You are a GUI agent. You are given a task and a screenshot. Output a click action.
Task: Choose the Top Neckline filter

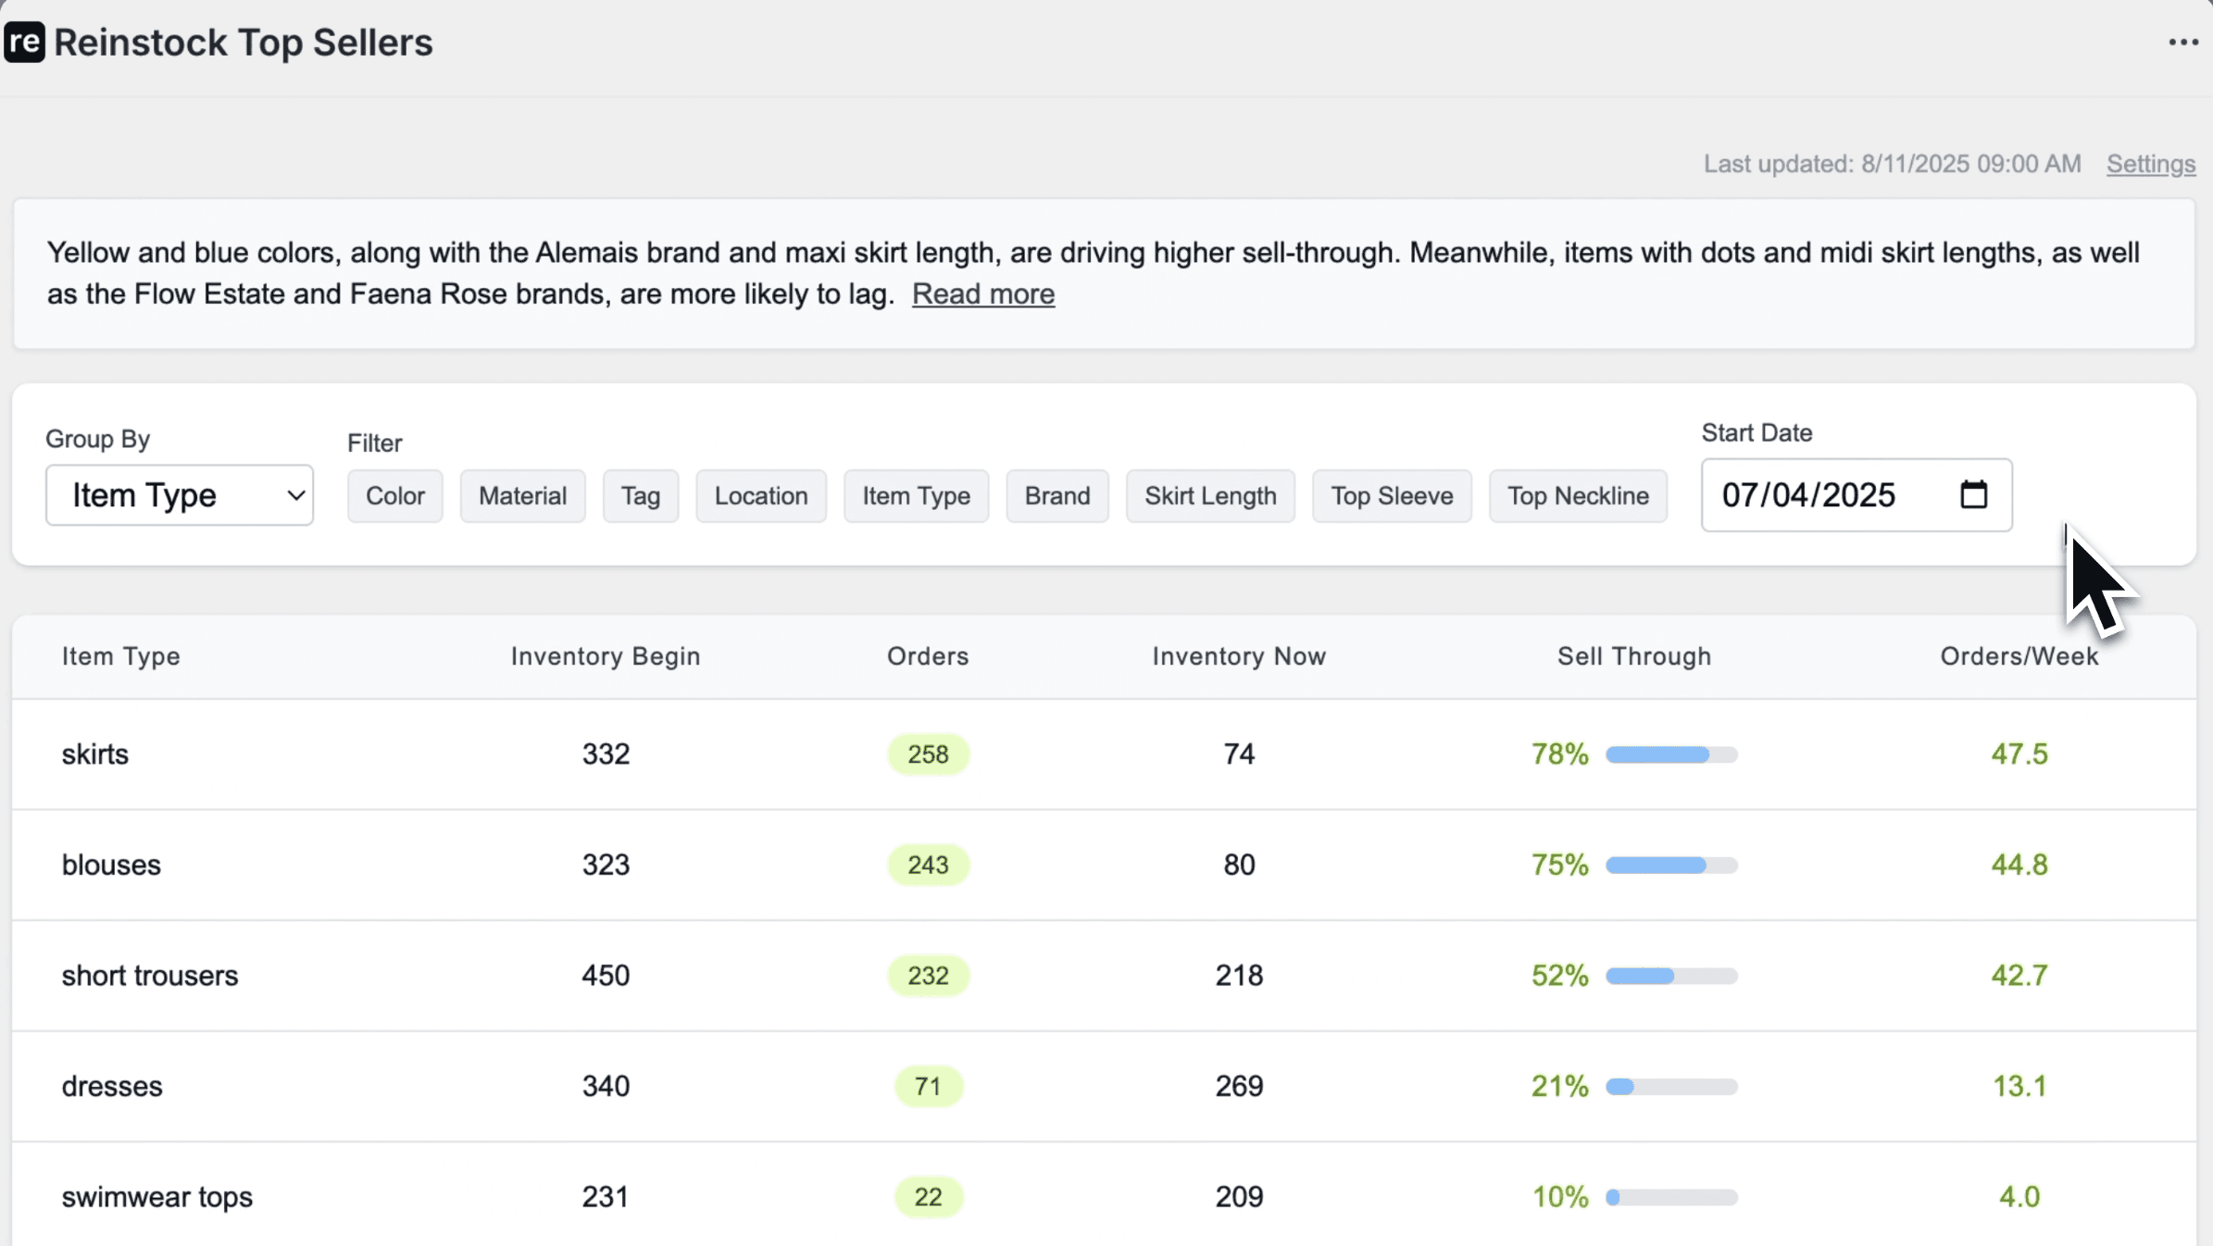[x=1577, y=496]
